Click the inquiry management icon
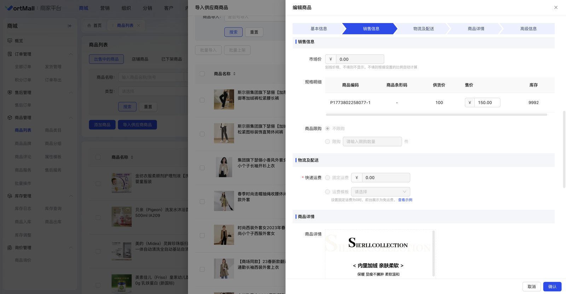The height and width of the screenshot is (294, 566). click(x=10, y=248)
